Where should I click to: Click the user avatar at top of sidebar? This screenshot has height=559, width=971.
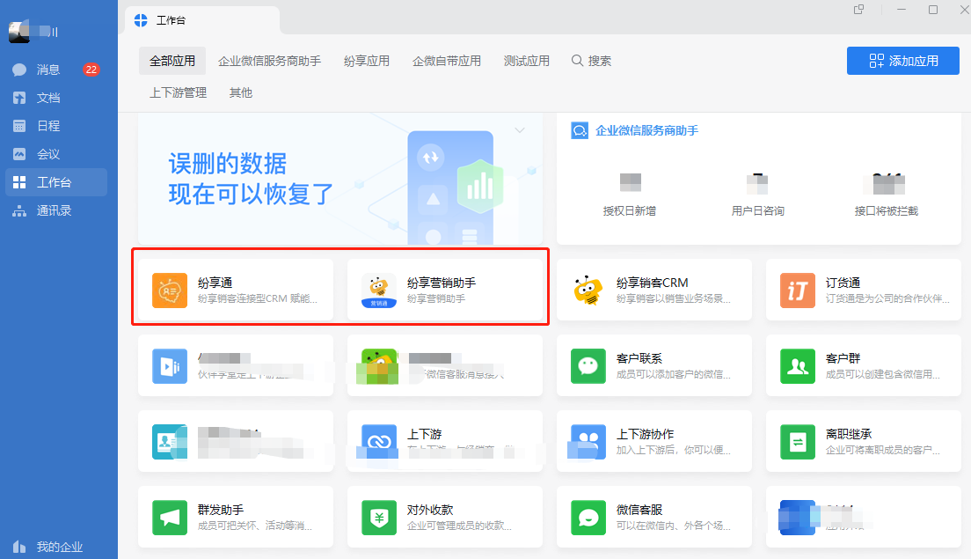tap(19, 31)
